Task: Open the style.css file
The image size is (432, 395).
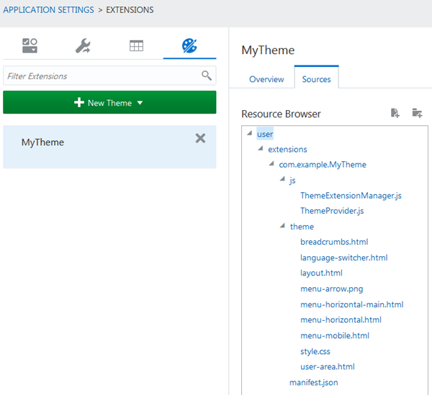Action: (x=315, y=351)
